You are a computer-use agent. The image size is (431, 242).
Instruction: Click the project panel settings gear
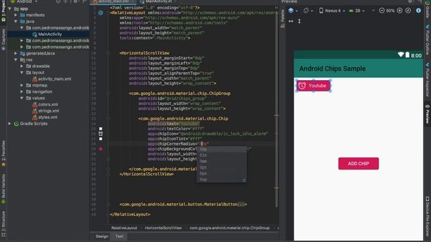pos(75,1)
